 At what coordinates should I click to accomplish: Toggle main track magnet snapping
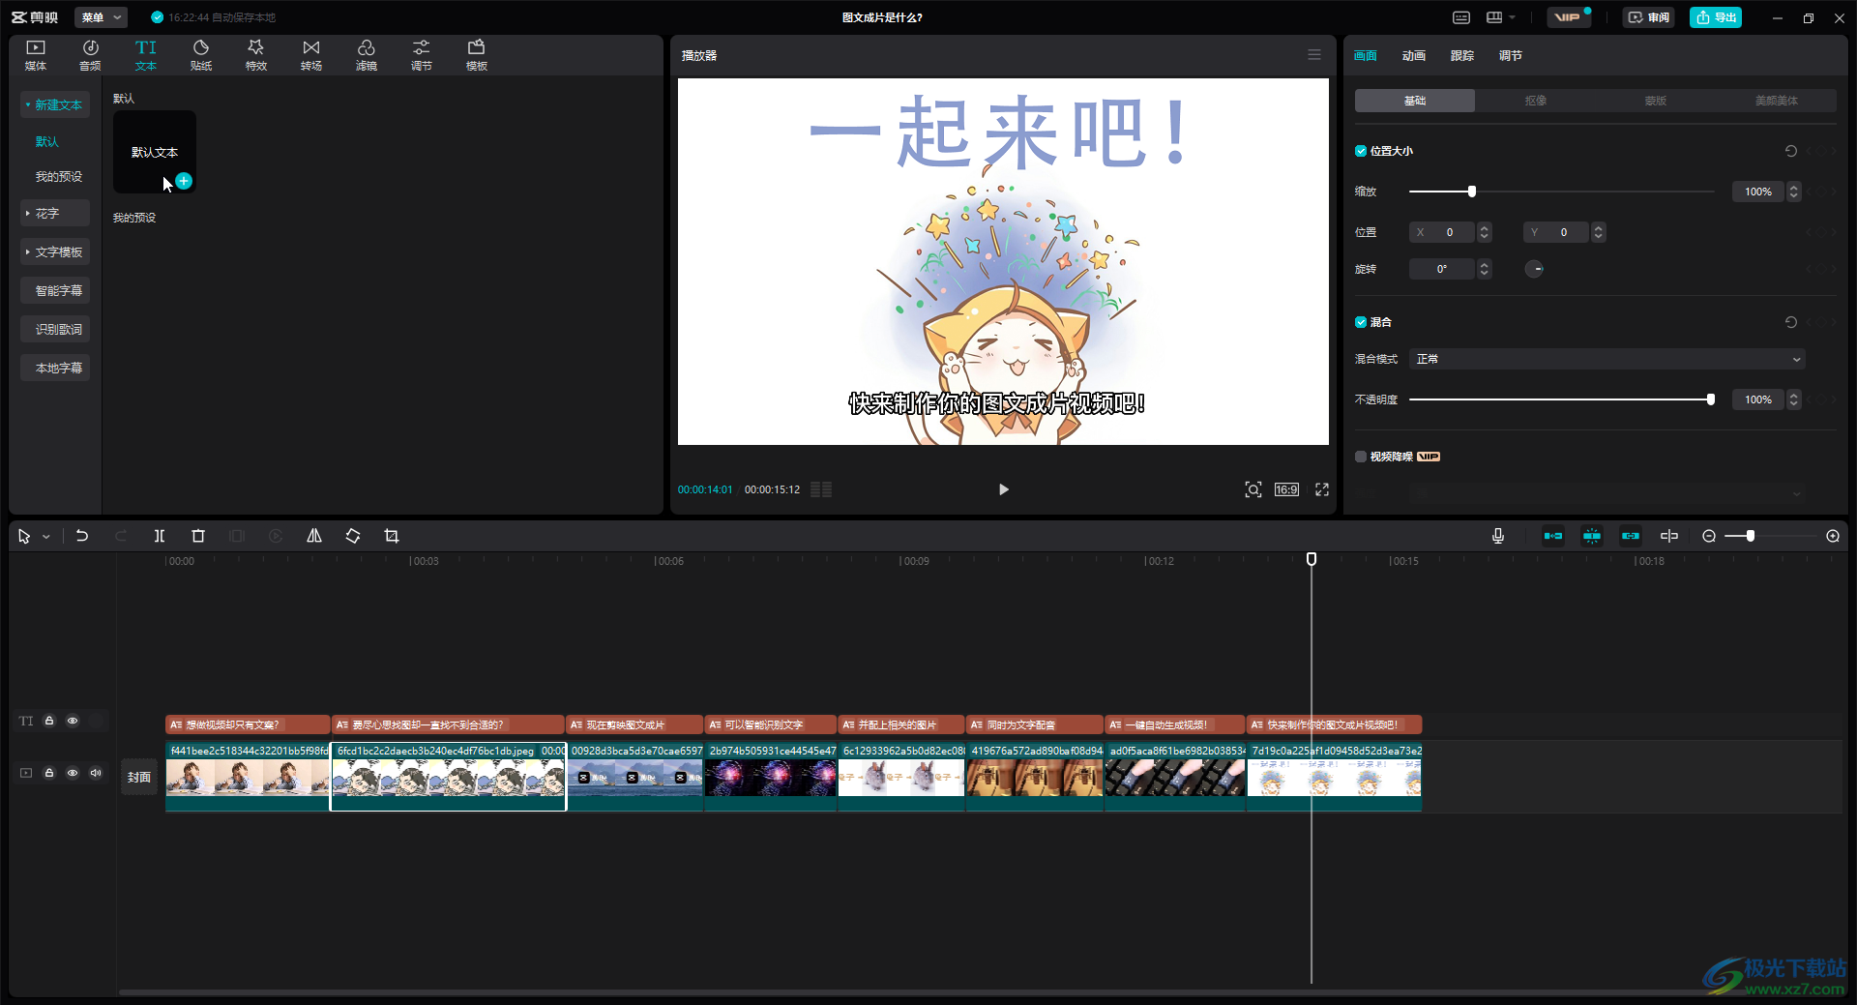click(1553, 536)
